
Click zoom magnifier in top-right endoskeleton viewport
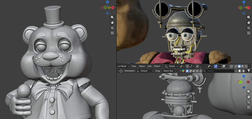tap(248, 17)
